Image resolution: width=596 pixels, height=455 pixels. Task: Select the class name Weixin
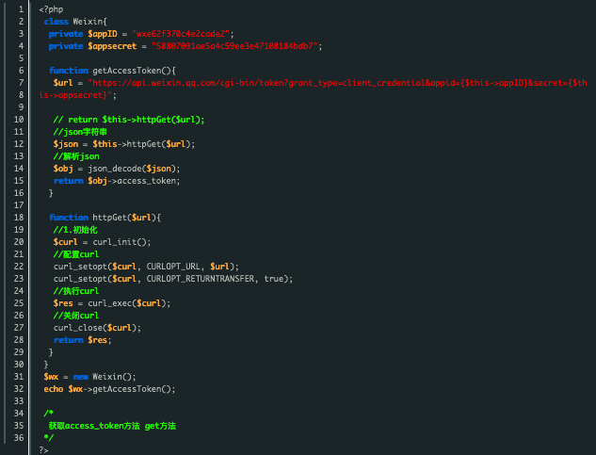click(88, 22)
